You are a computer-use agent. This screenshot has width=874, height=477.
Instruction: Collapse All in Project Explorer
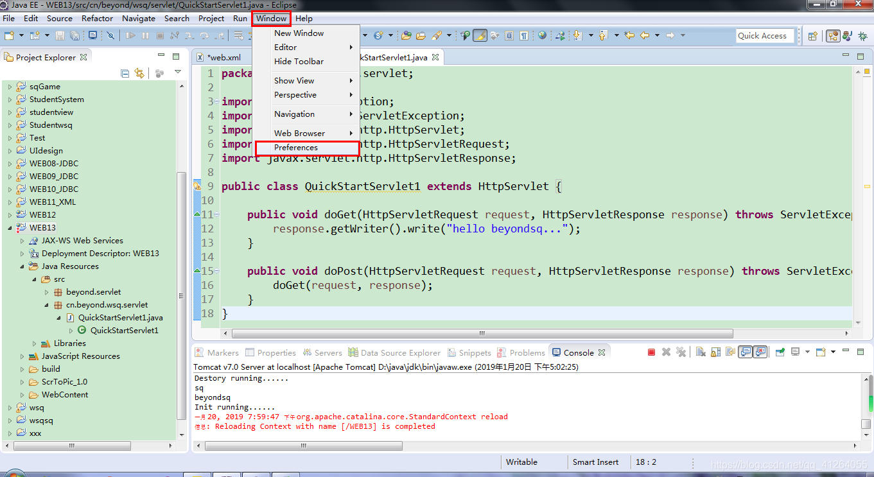125,73
